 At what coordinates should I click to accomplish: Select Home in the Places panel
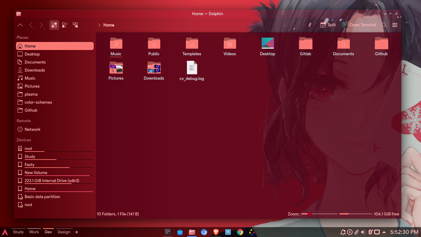[x=55, y=46]
